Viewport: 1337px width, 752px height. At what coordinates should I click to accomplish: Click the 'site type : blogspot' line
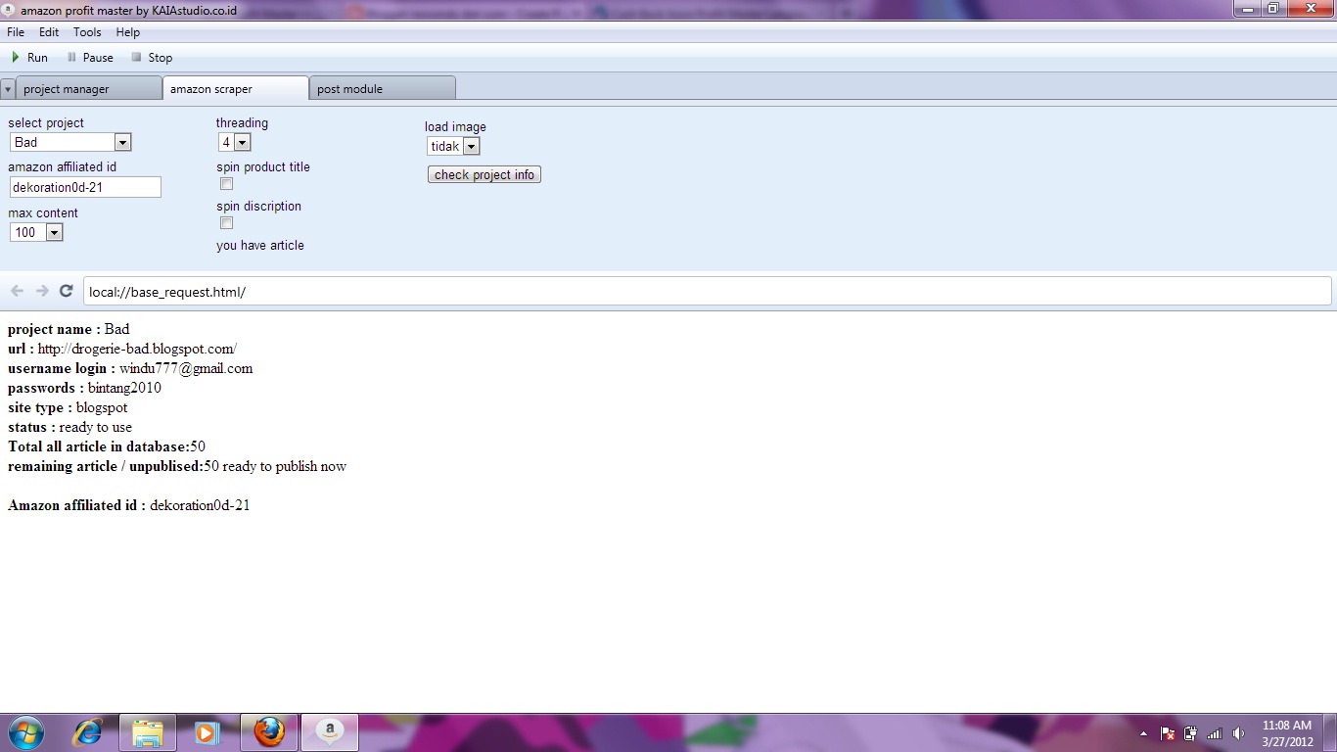pyautogui.click(x=68, y=407)
